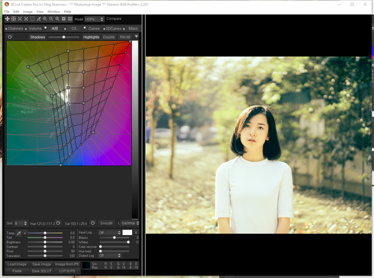Open the Window menu
The height and width of the screenshot is (278, 374).
[x=54, y=11]
